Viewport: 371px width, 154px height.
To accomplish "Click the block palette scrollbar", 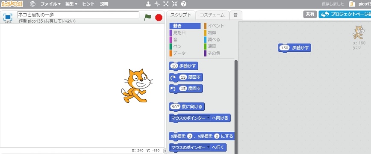I will (236, 107).
